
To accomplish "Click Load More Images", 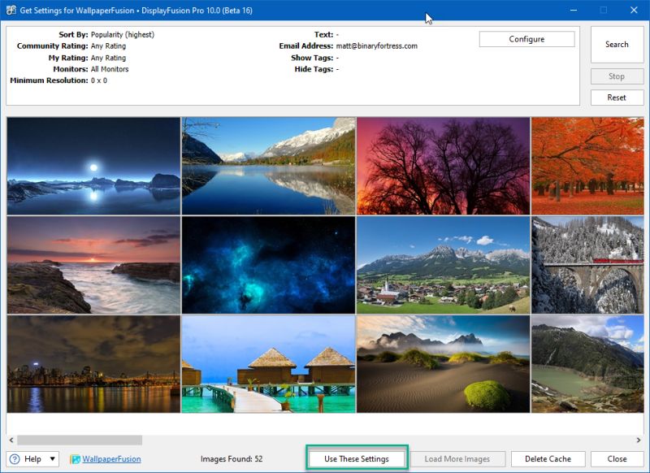I will (456, 458).
